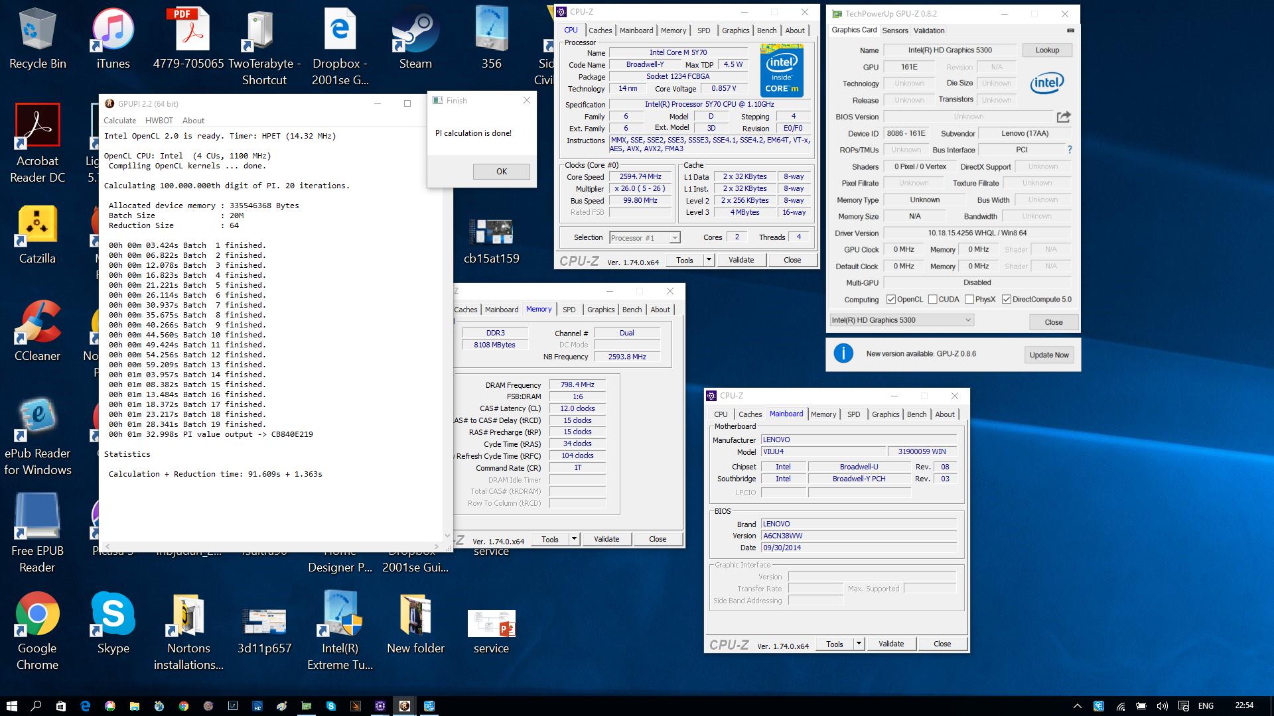Open the Dropbox 2001se desktop file
The image size is (1274, 716).
[x=340, y=46]
